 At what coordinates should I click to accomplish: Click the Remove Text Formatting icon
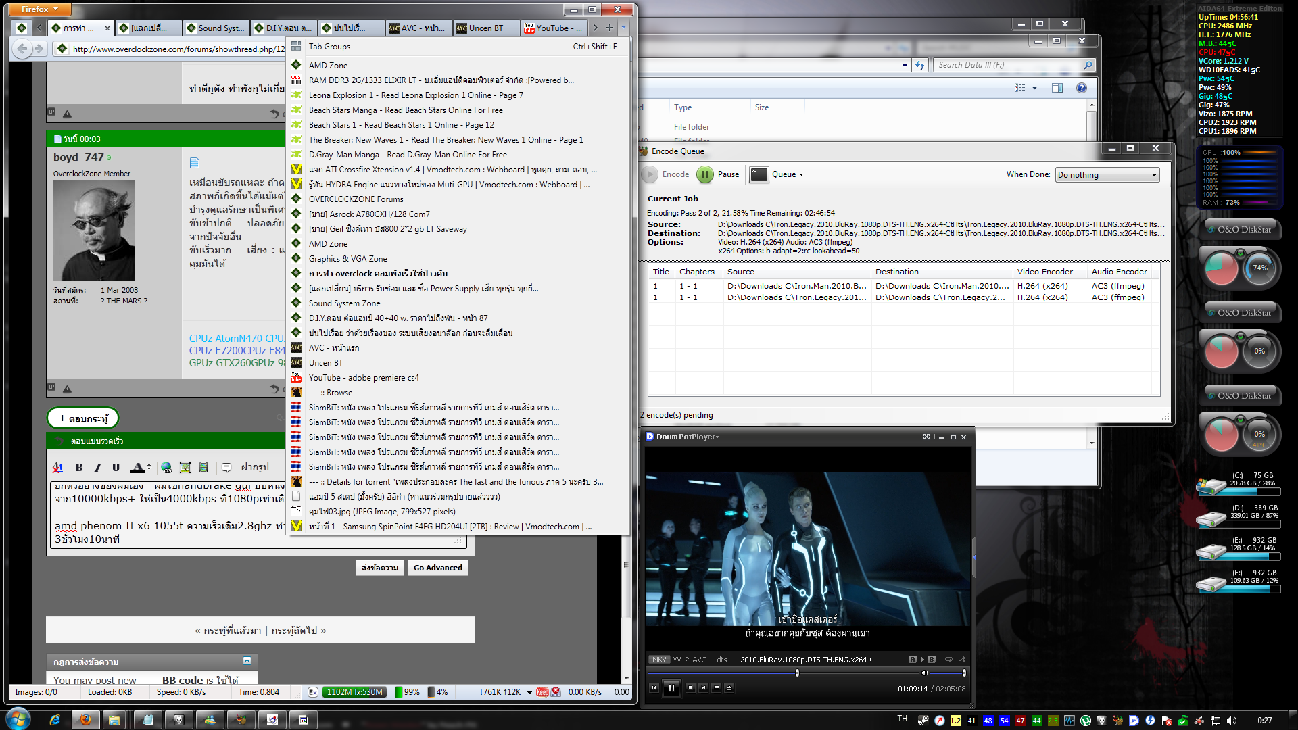point(57,467)
